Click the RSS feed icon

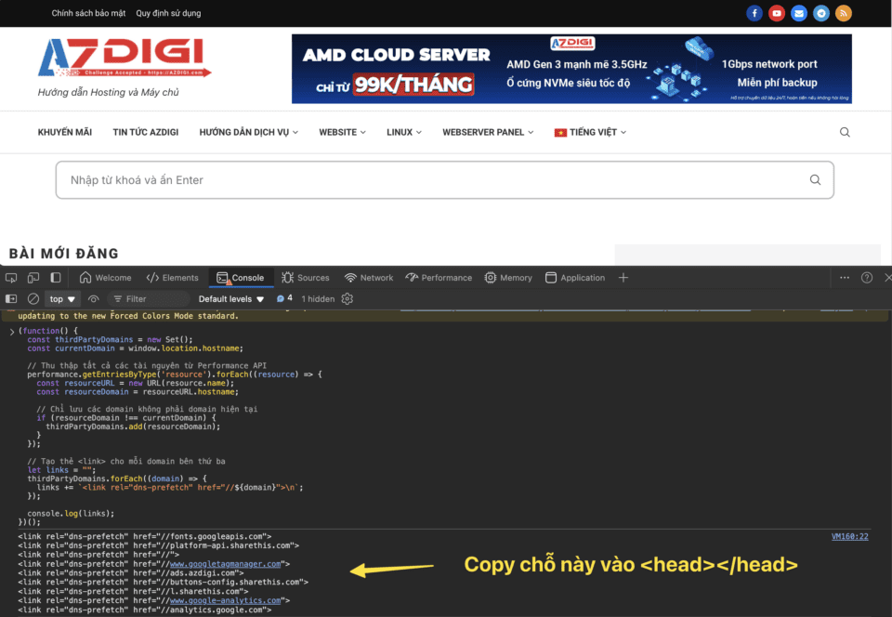tap(844, 13)
